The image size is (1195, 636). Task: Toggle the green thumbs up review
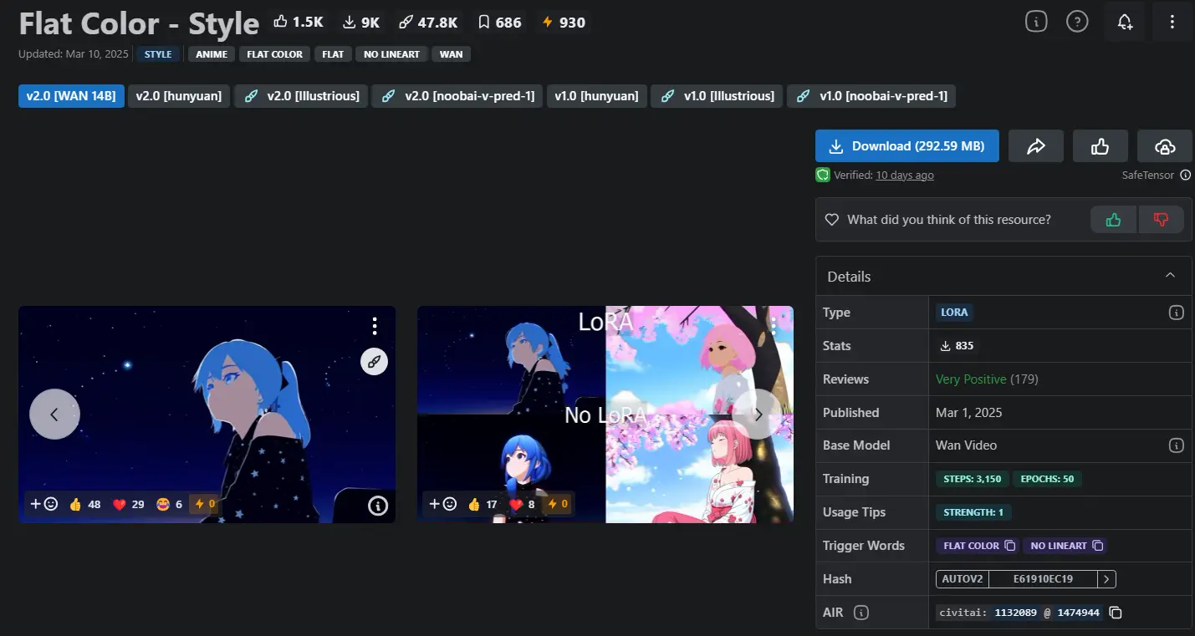tap(1113, 220)
